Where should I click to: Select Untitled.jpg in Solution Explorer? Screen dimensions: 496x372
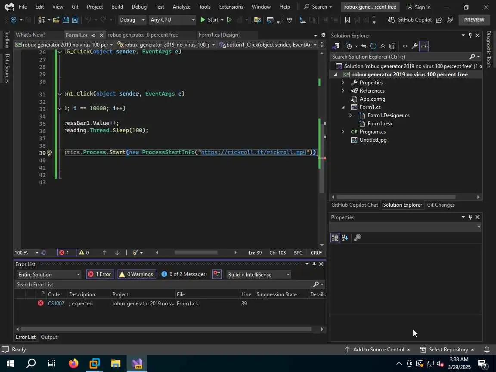click(373, 140)
